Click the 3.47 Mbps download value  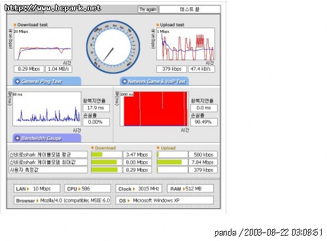[x=137, y=155]
